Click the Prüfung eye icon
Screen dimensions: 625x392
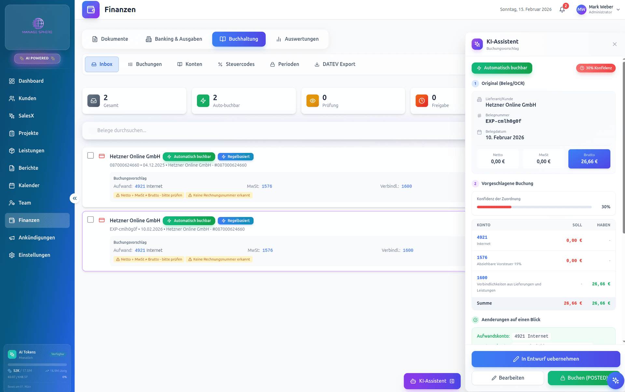coord(312,101)
